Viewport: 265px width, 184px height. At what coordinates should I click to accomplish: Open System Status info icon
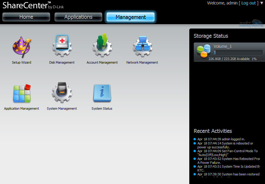click(102, 93)
